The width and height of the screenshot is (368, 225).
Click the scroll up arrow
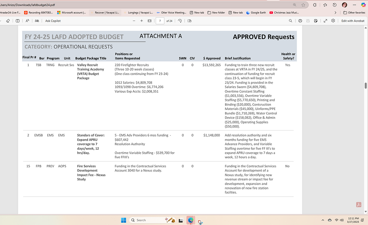365,28
